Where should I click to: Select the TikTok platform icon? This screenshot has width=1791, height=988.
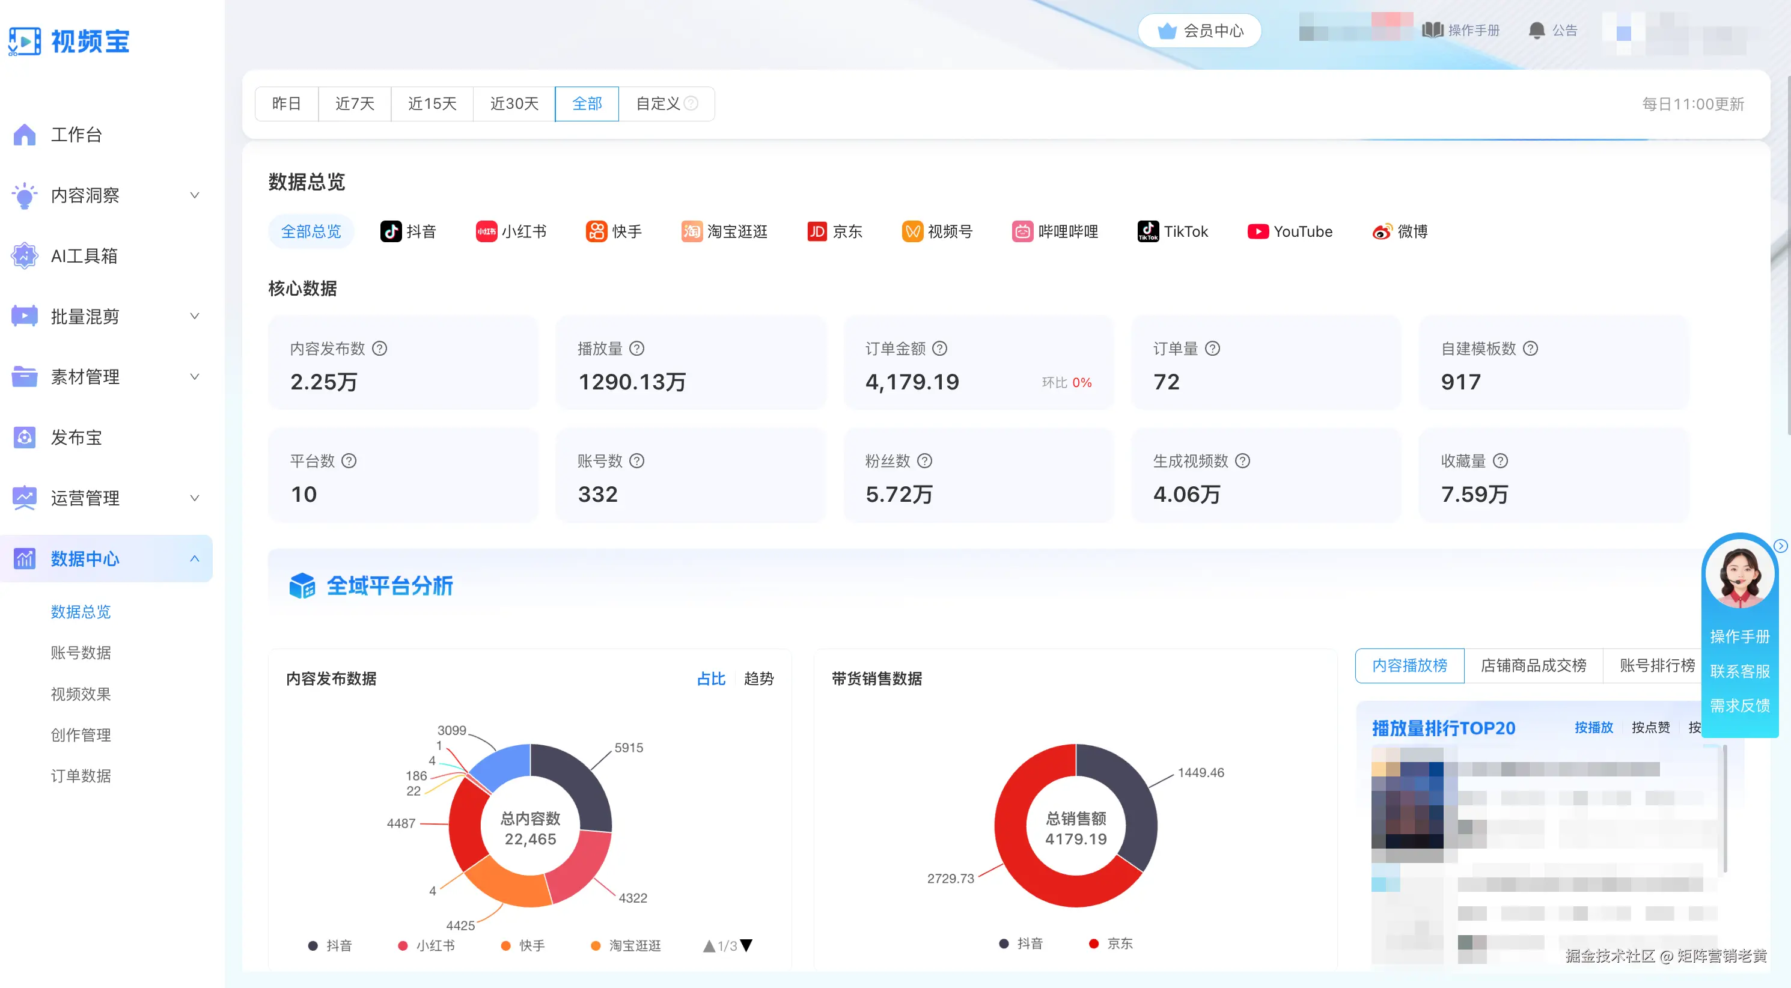click(1148, 231)
